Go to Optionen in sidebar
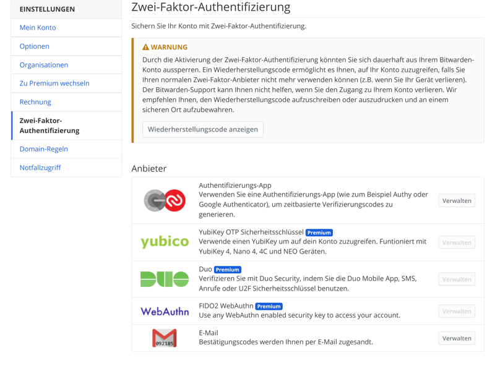The width and height of the screenshot is (495, 371). coord(35,46)
